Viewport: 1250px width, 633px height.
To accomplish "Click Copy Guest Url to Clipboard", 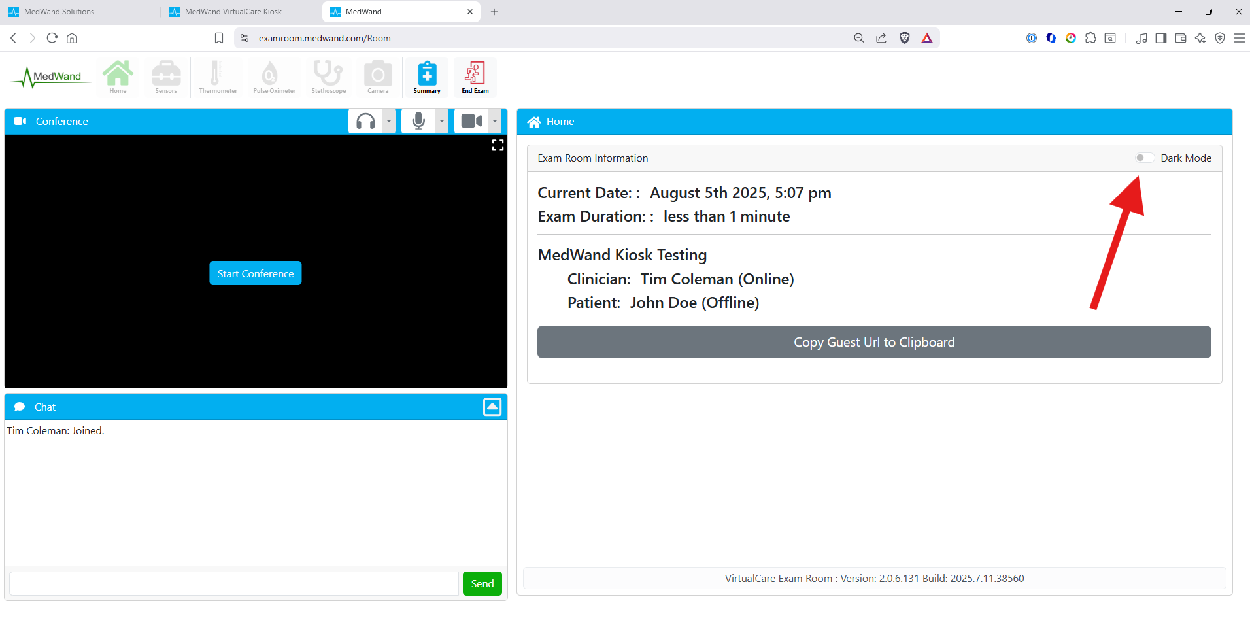I will click(x=874, y=342).
